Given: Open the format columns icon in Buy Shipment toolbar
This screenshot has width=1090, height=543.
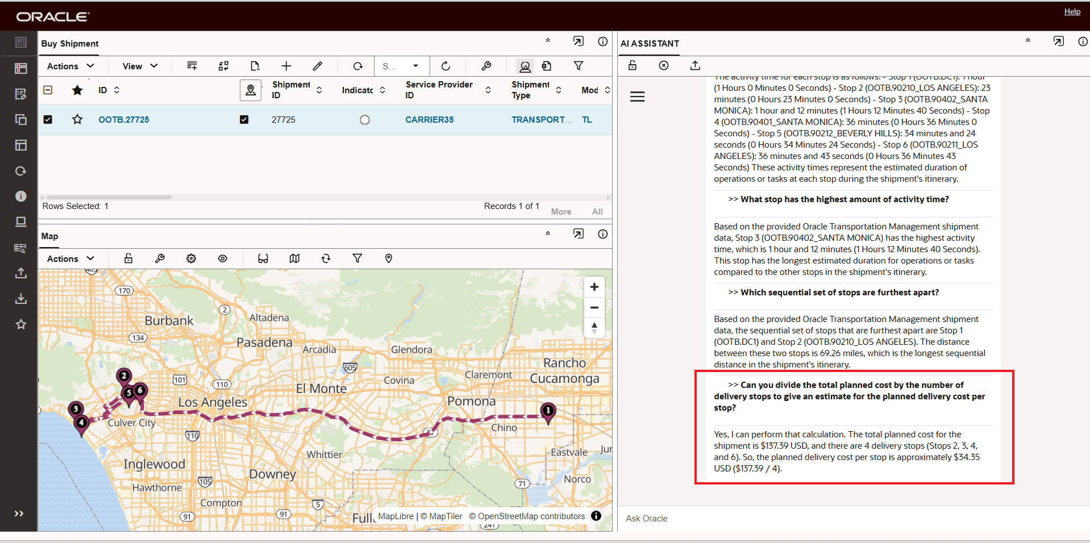Looking at the screenshot, I should click(192, 66).
